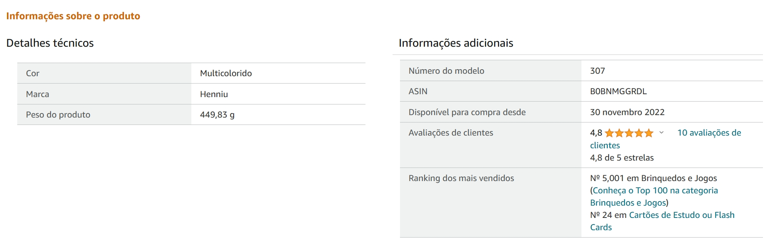Click the Ranking dos mais vendidos label
Screen dimensions: 772x247
[461, 178]
